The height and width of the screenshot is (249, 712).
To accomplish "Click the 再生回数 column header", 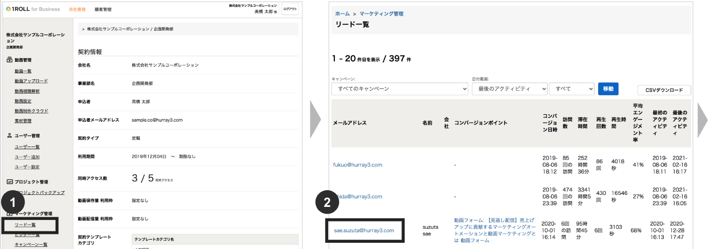I will [x=601, y=123].
